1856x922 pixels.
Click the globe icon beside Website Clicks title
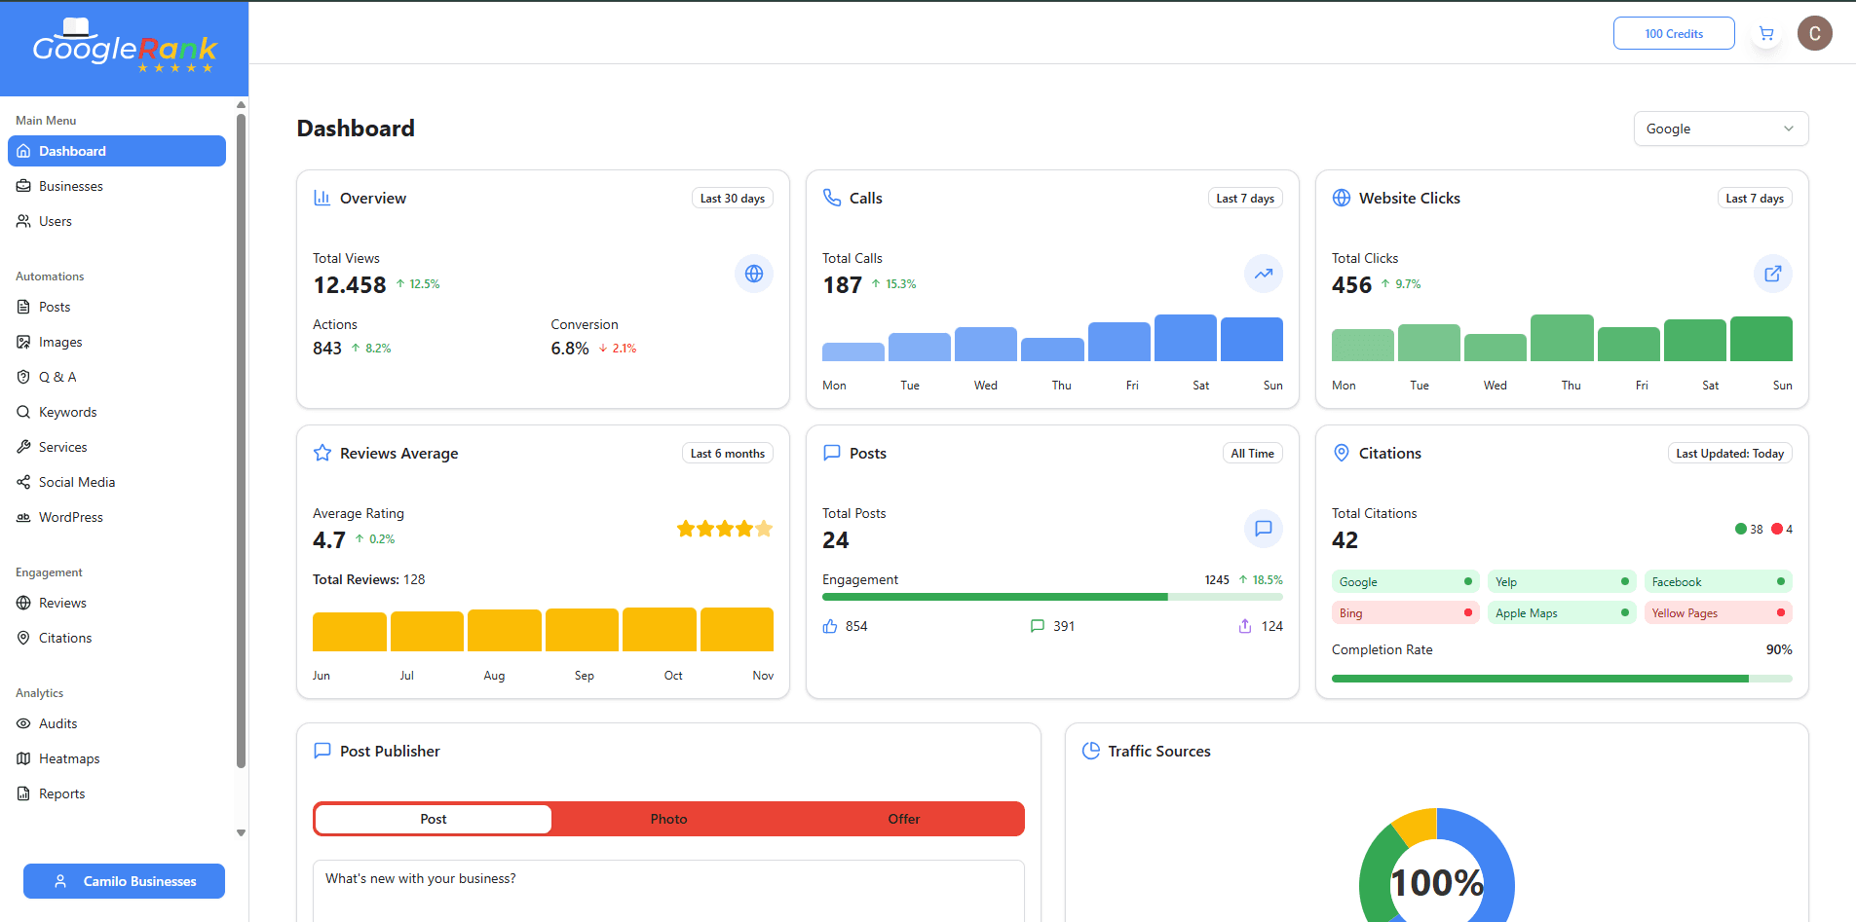(1342, 198)
